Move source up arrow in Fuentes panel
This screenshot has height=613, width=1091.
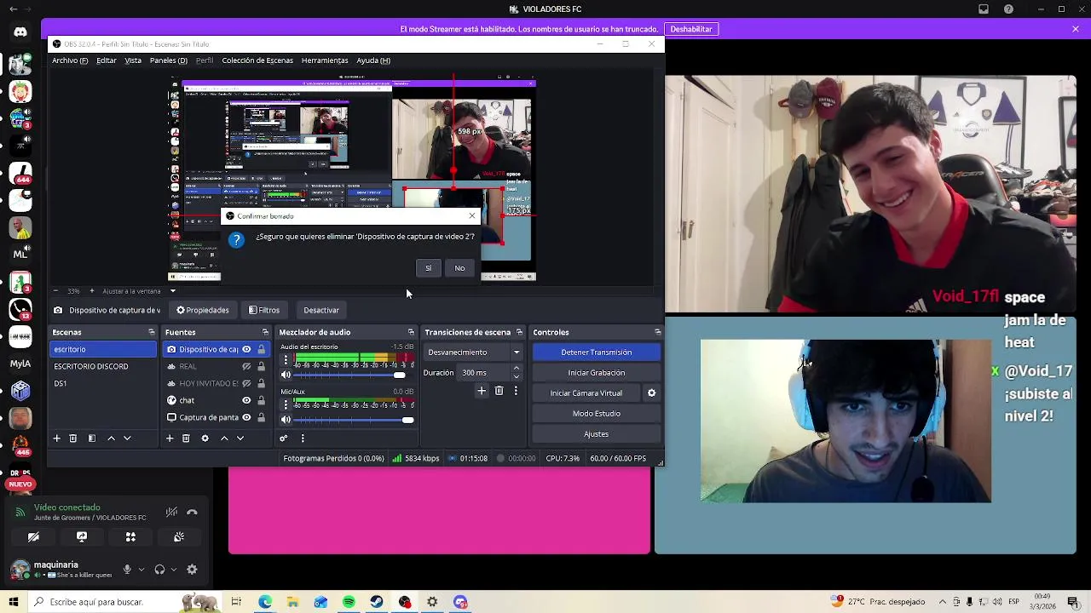tap(224, 438)
